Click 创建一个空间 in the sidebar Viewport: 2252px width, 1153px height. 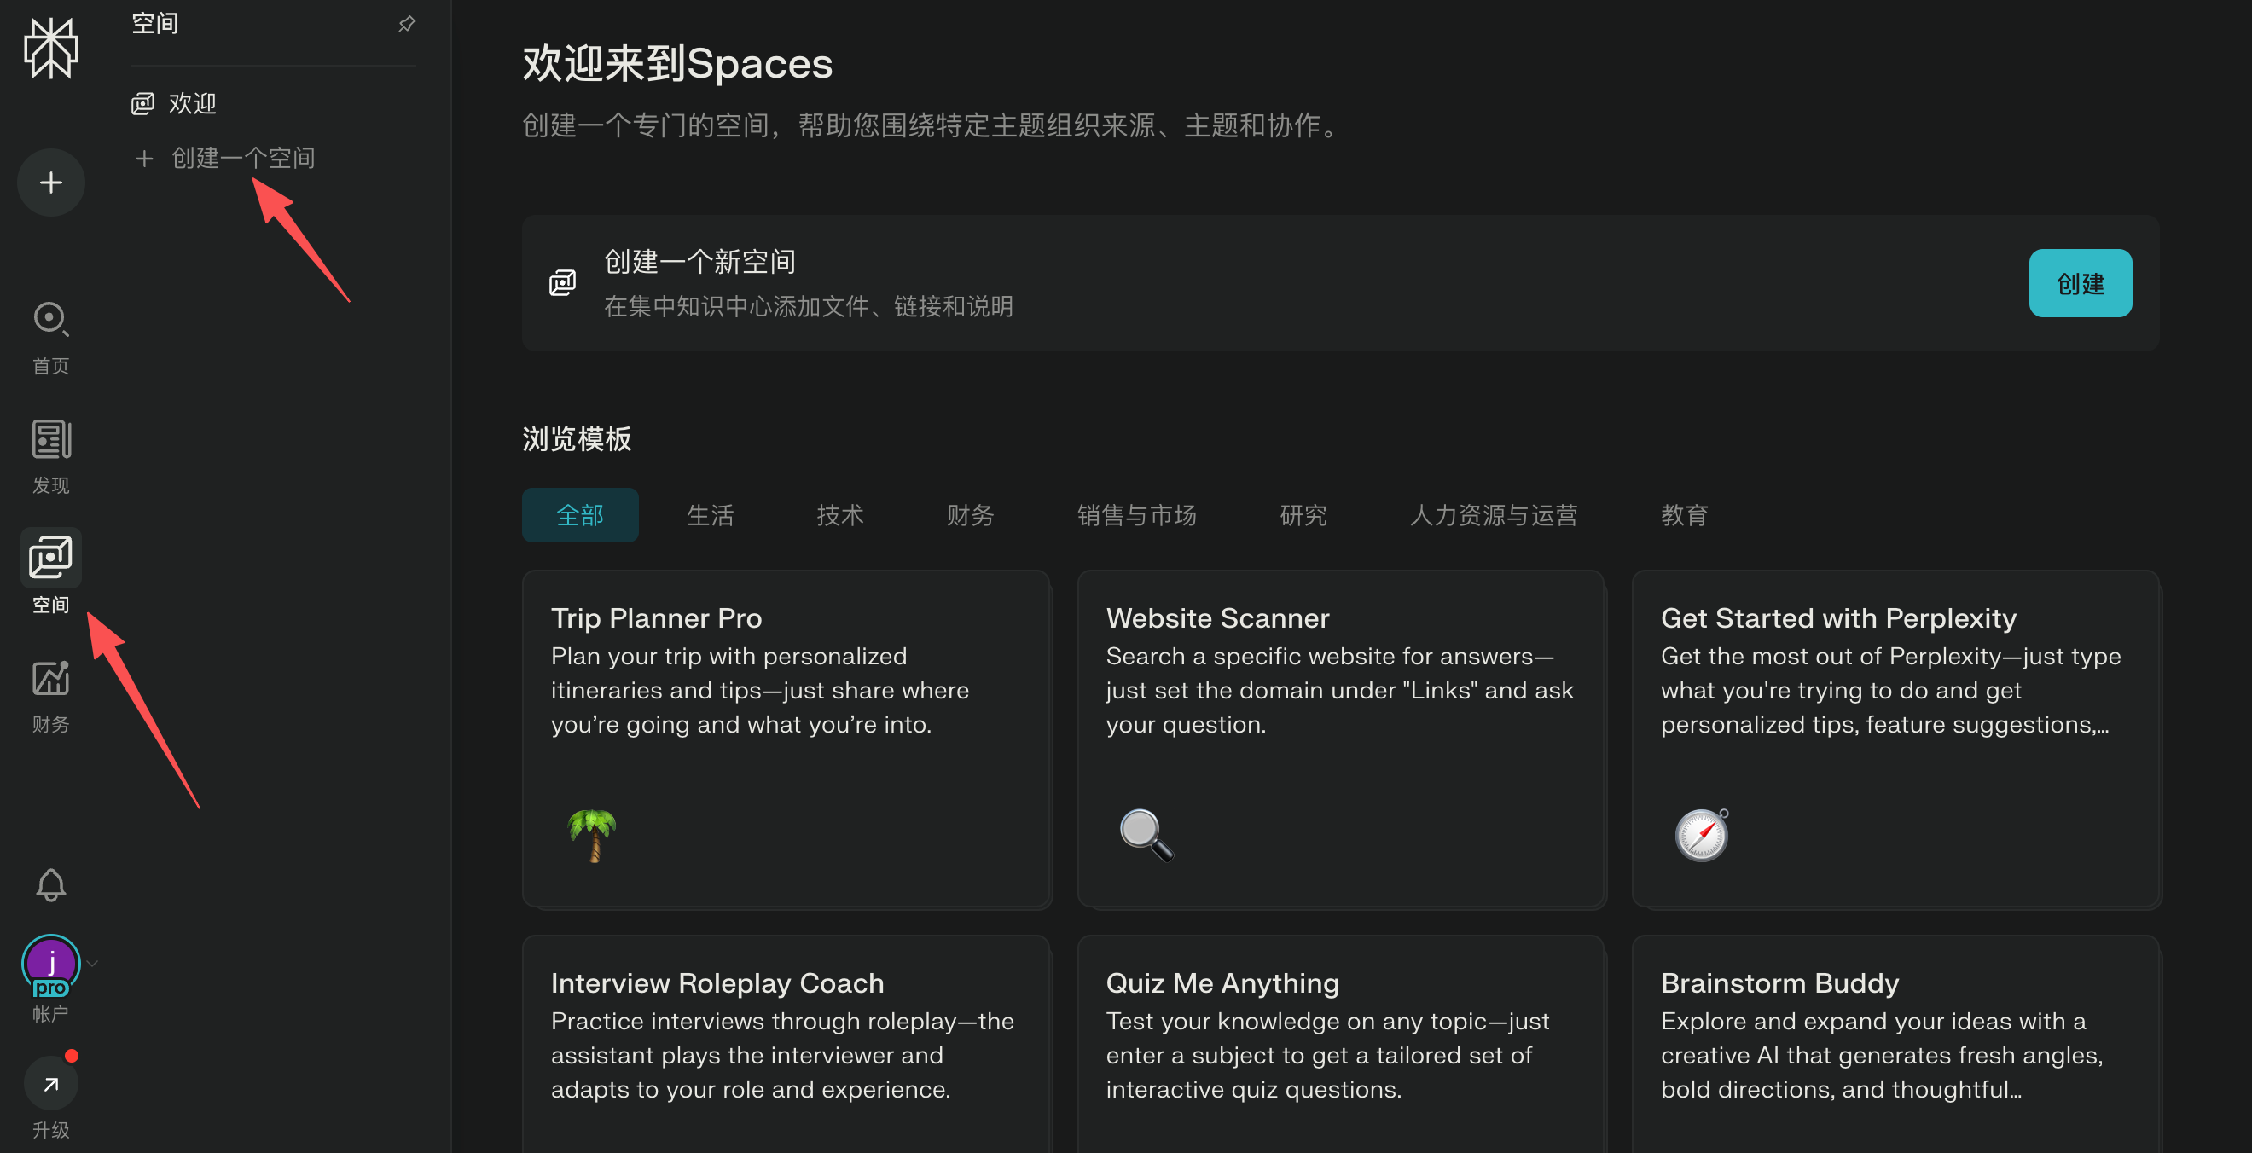[242, 159]
